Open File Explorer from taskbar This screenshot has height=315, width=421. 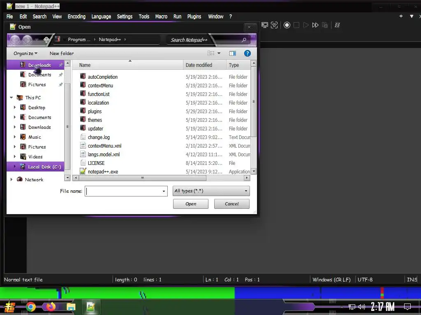click(71, 307)
